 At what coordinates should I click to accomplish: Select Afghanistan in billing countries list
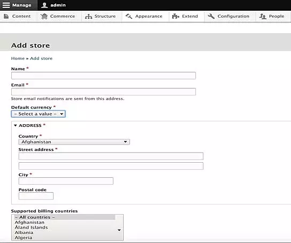pyautogui.click(x=64, y=223)
